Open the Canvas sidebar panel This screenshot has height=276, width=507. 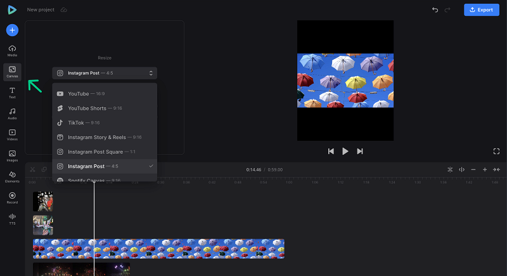[12, 72]
